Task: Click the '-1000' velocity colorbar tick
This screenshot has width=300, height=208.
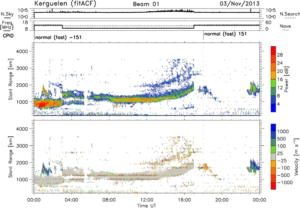Action: pos(285,182)
